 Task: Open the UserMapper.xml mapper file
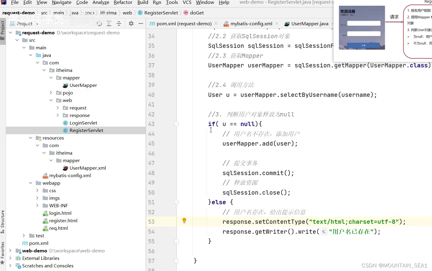(x=87, y=168)
